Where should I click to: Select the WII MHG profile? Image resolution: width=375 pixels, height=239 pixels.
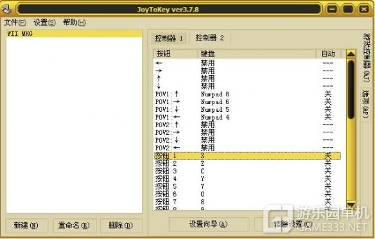pyautogui.click(x=74, y=34)
